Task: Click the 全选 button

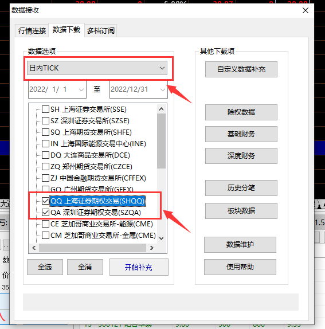Action: (x=45, y=267)
